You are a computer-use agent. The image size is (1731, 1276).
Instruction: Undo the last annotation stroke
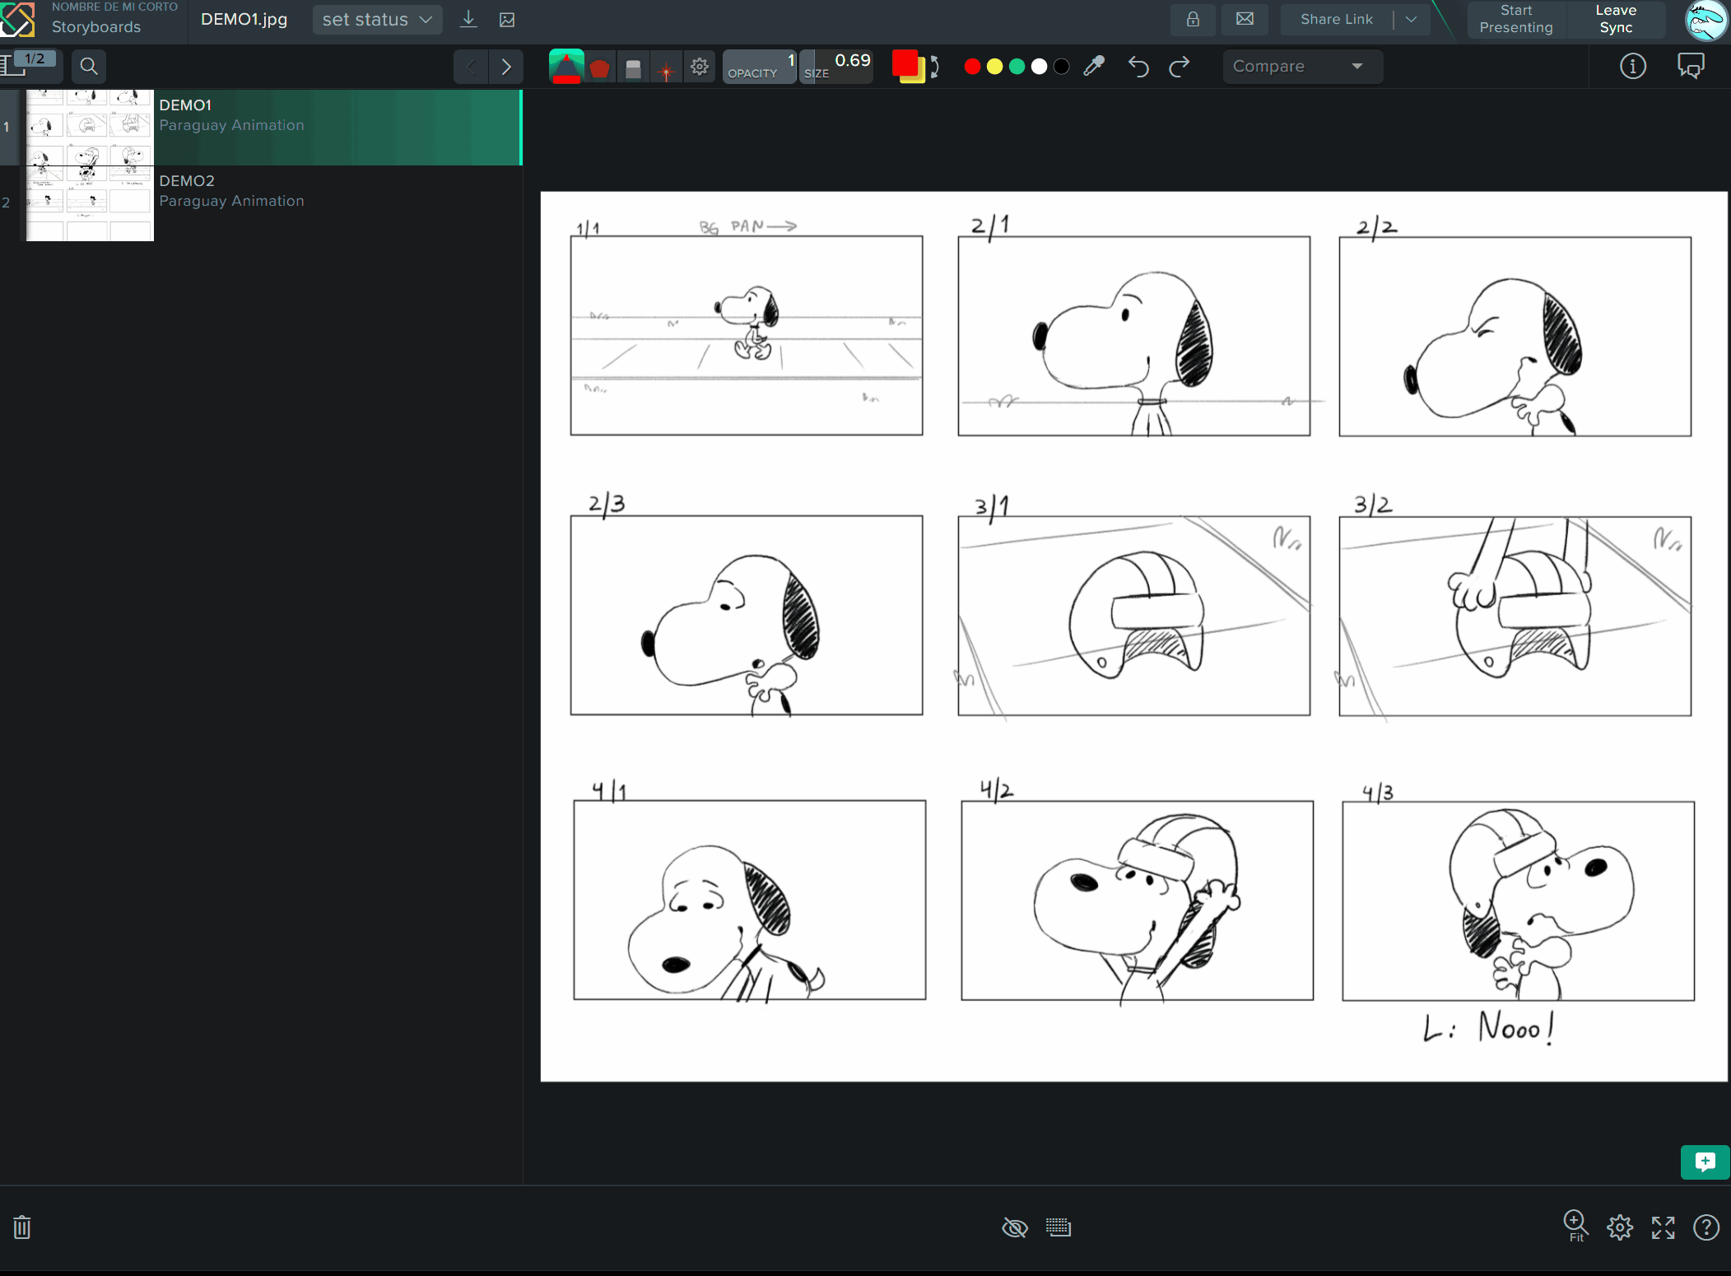[1138, 67]
